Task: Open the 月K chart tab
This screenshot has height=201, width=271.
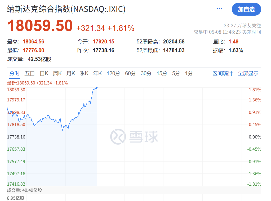Action: [71, 73]
